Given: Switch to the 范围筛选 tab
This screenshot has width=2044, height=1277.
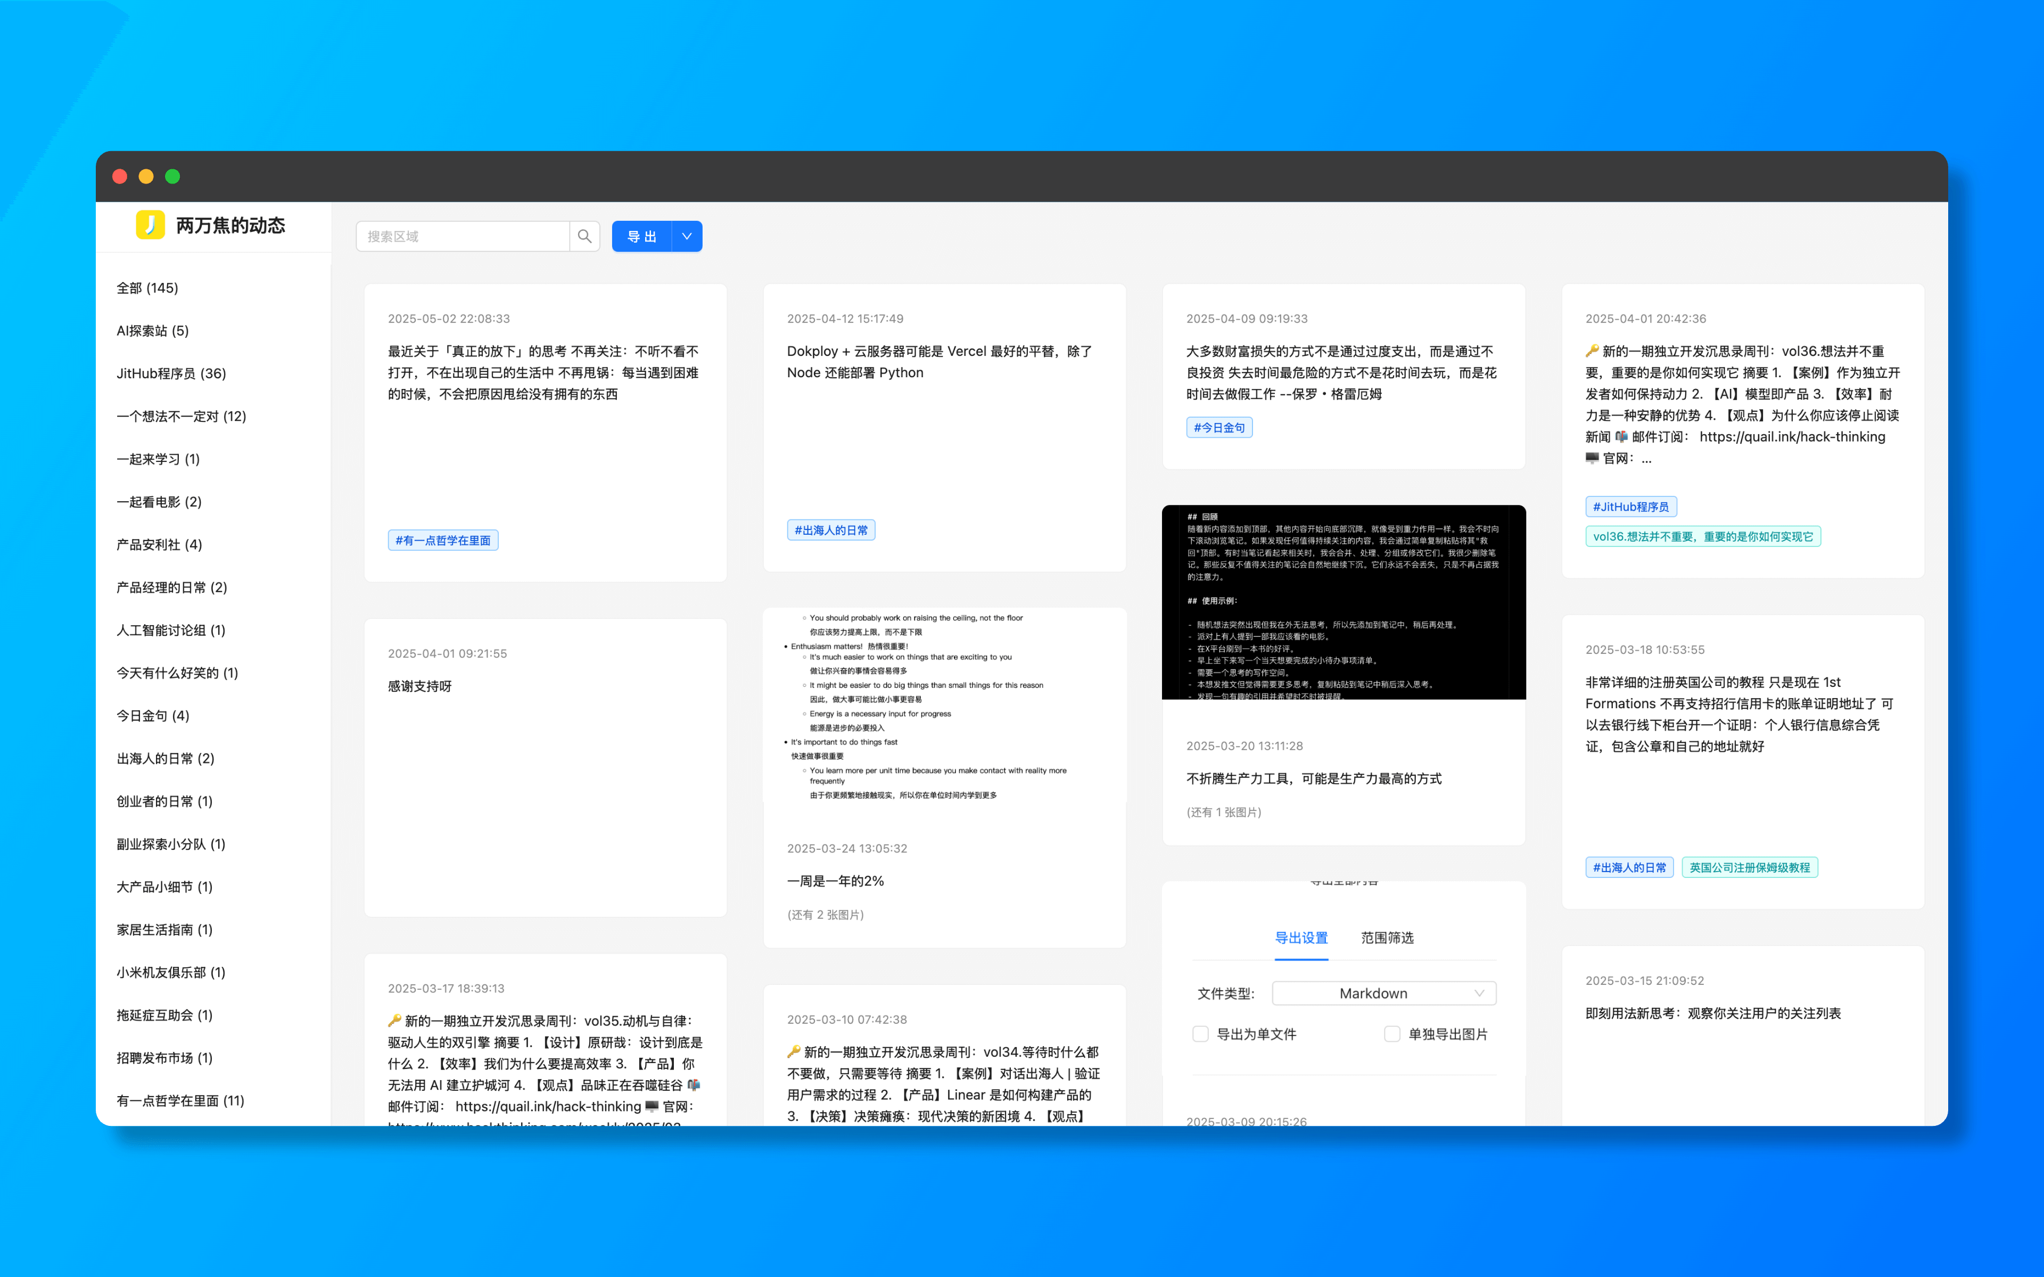Looking at the screenshot, I should 1387,938.
